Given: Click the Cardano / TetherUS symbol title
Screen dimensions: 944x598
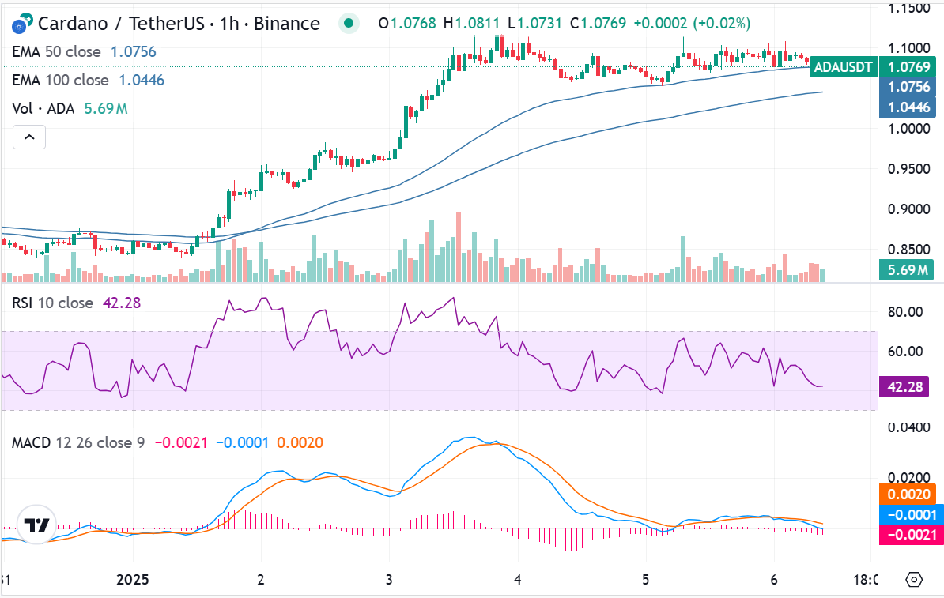Looking at the screenshot, I should [x=179, y=24].
